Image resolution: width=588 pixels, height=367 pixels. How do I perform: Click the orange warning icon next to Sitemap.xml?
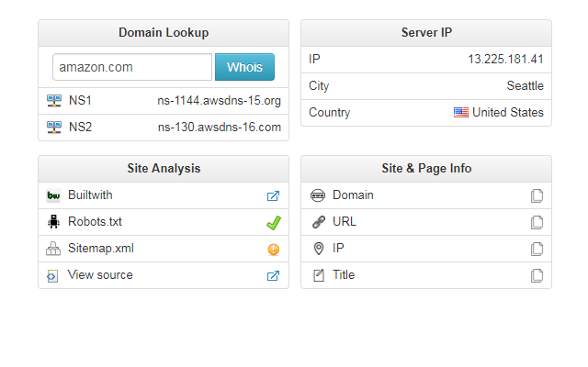pyautogui.click(x=274, y=250)
